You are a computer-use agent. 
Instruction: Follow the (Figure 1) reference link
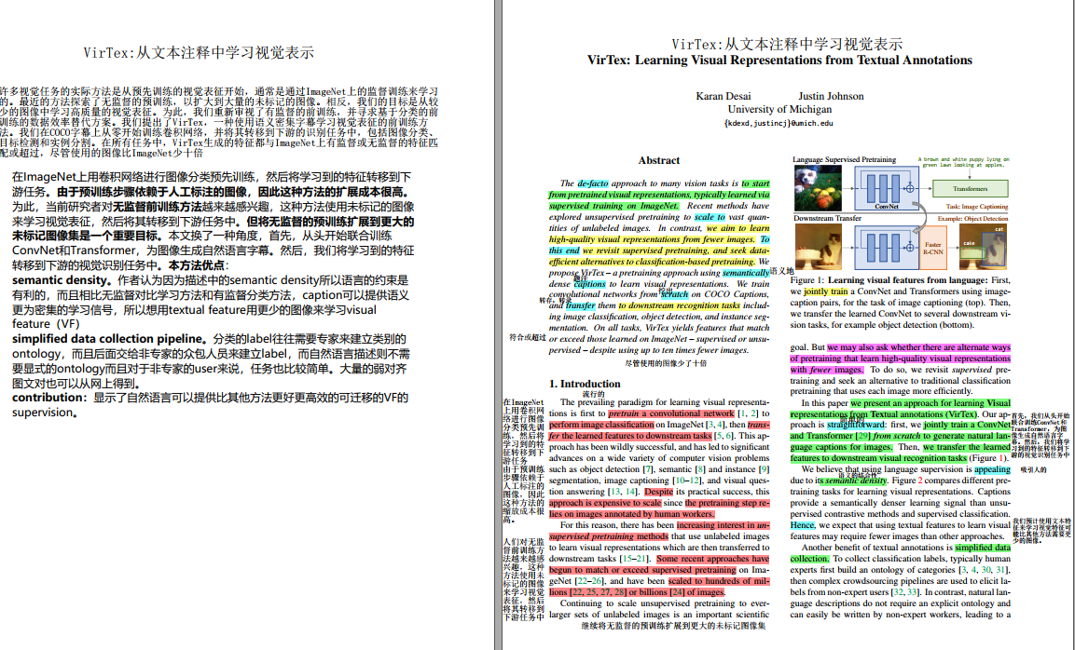[x=988, y=458]
